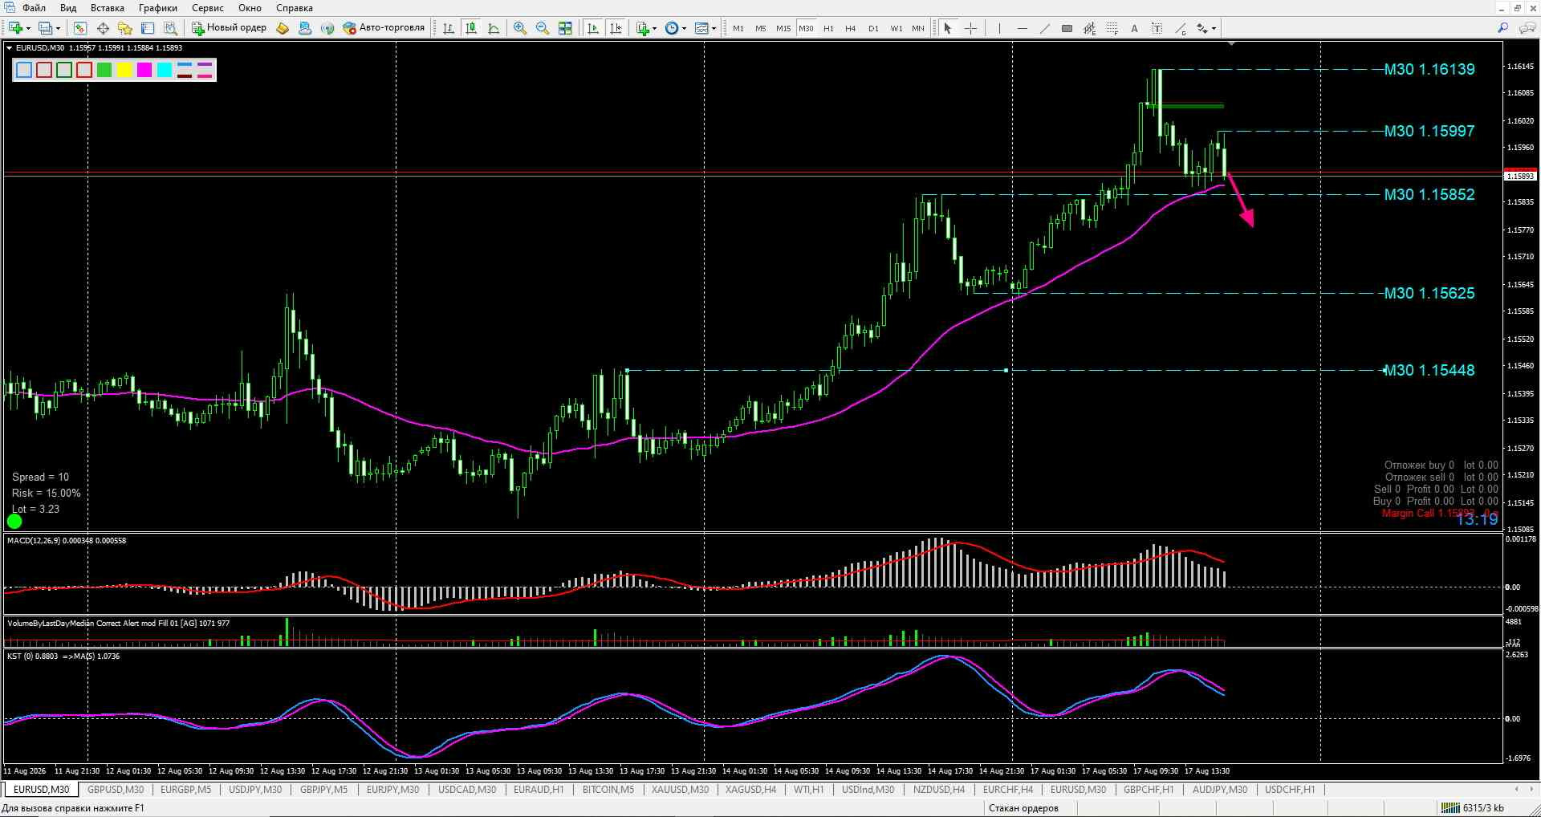Open the chat bubbles icon
This screenshot has width=1541, height=817.
coord(1527,28)
